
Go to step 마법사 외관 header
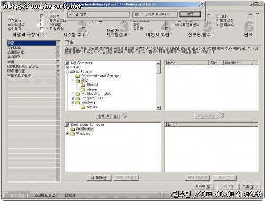coord(157,34)
